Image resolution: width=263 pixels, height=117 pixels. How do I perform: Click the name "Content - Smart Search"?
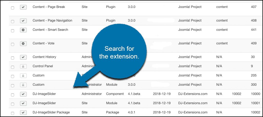point(50,30)
